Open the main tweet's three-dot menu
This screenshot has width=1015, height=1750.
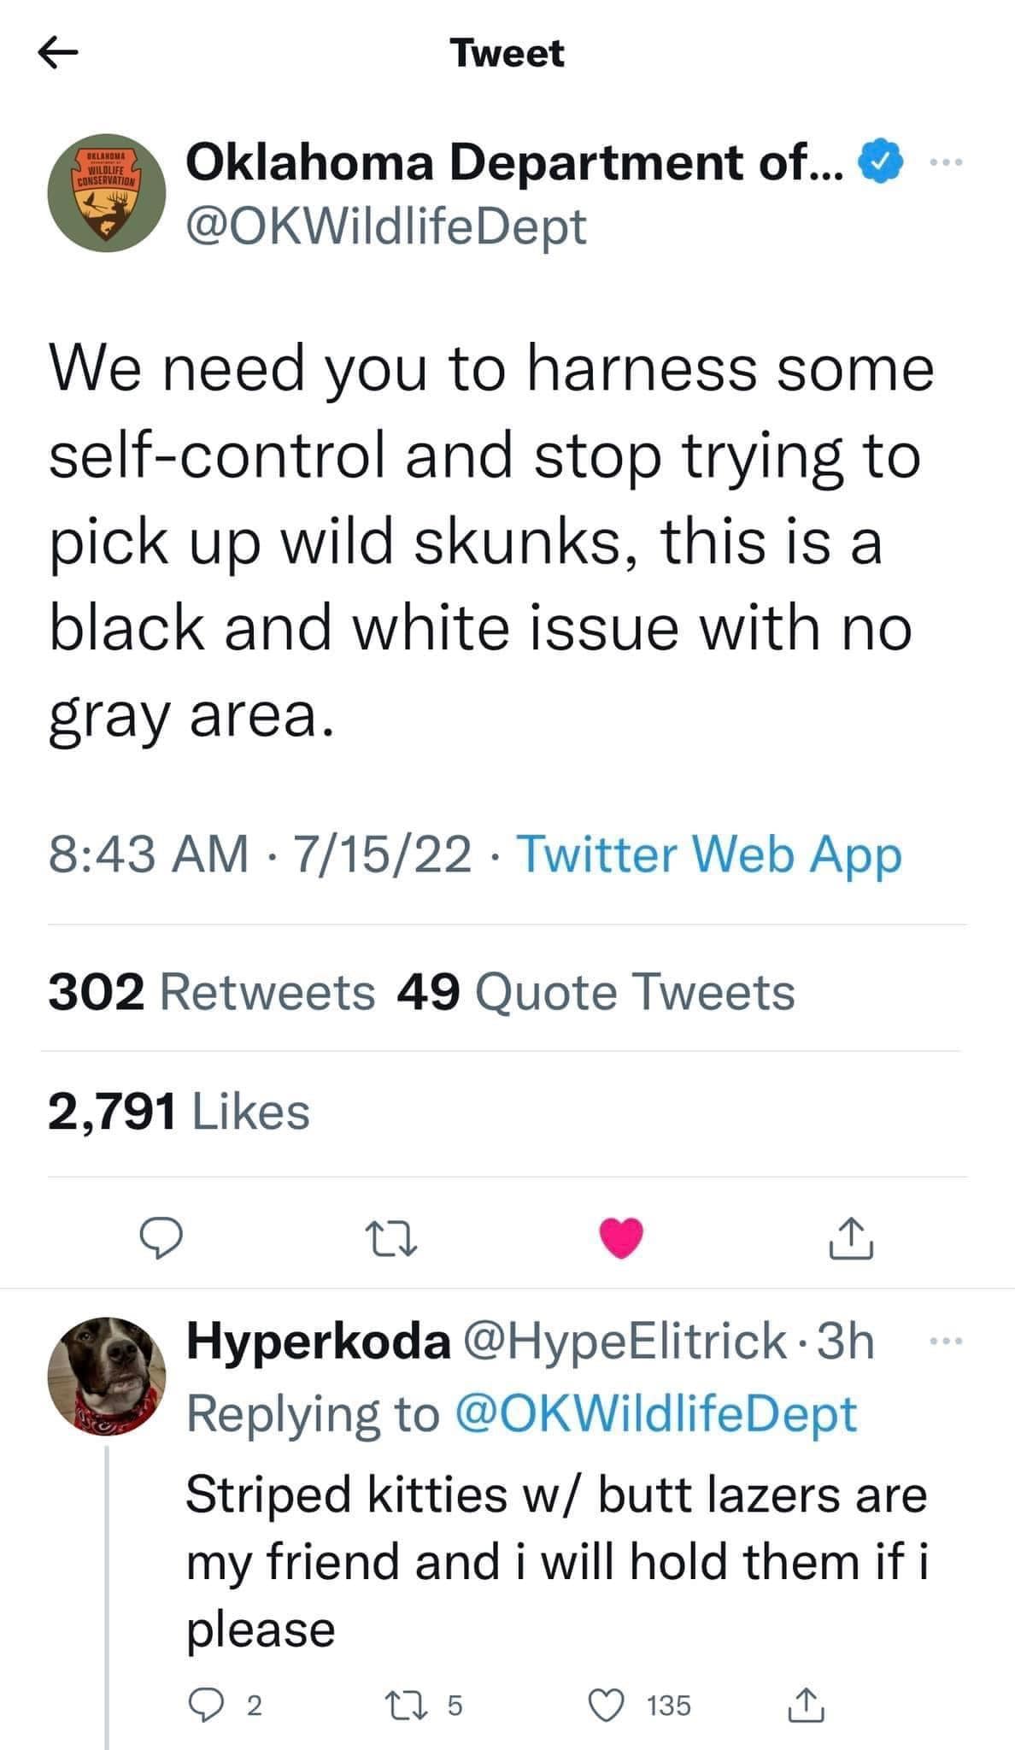947,161
